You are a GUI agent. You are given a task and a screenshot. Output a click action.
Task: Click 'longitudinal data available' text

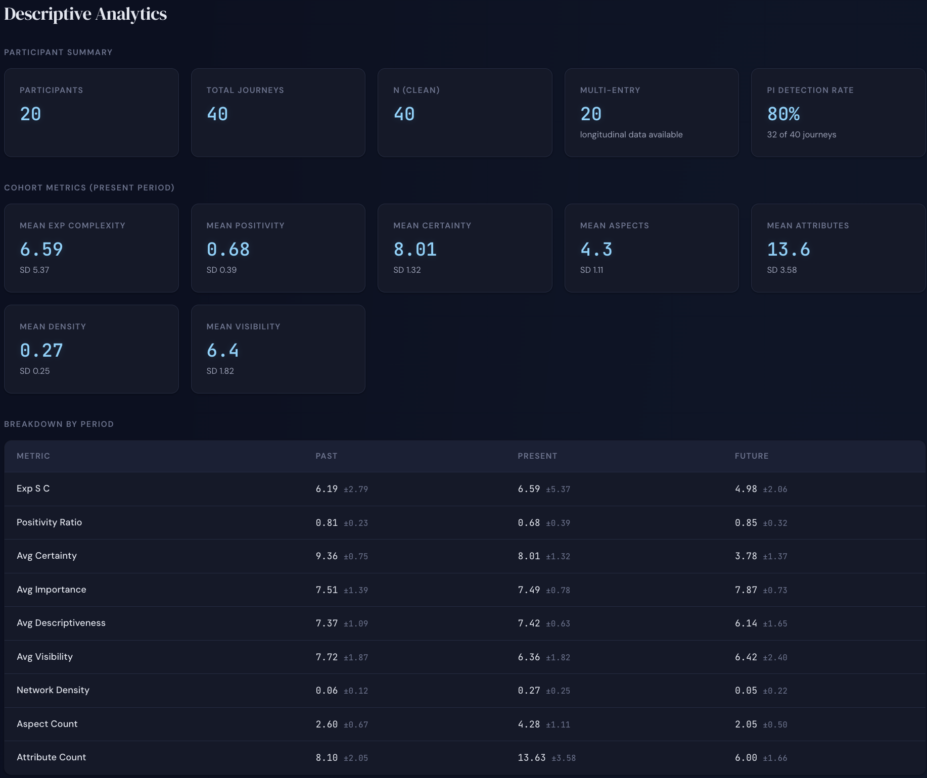click(631, 134)
